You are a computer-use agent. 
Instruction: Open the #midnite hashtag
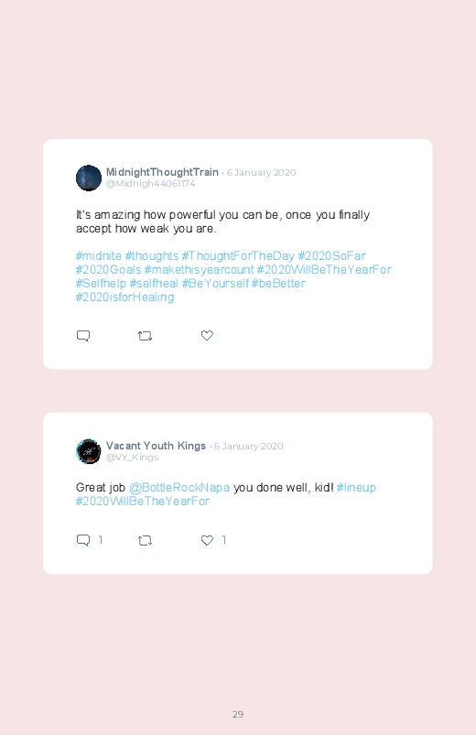[99, 256]
